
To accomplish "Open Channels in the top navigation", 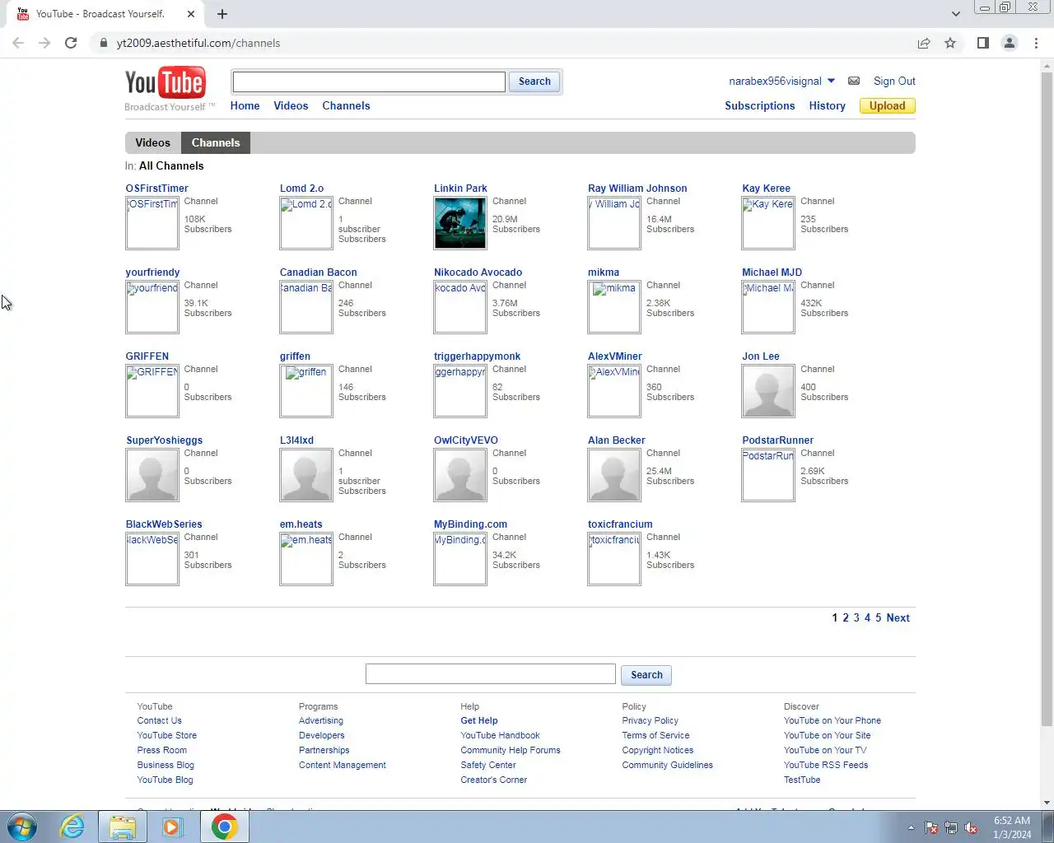I will 346,105.
